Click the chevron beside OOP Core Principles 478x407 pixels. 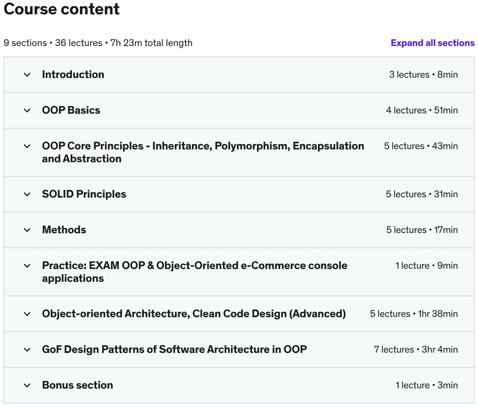[27, 146]
